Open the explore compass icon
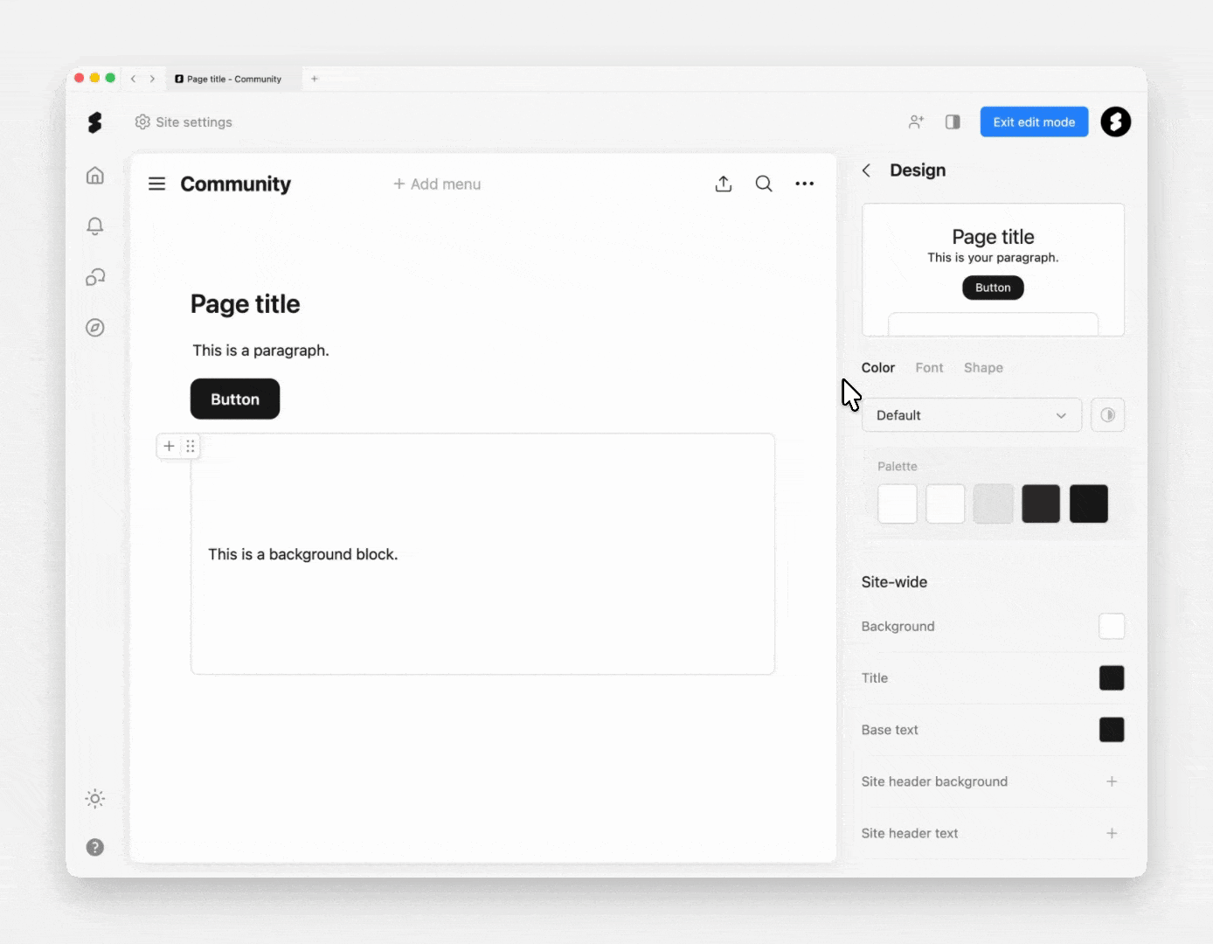The image size is (1213, 944). point(95,328)
